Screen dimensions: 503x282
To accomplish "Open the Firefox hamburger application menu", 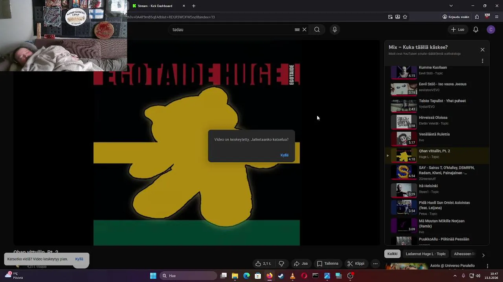I will pos(497,17).
